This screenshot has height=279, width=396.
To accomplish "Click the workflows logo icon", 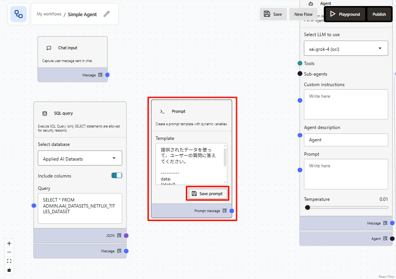I will pyautogui.click(x=18, y=14).
